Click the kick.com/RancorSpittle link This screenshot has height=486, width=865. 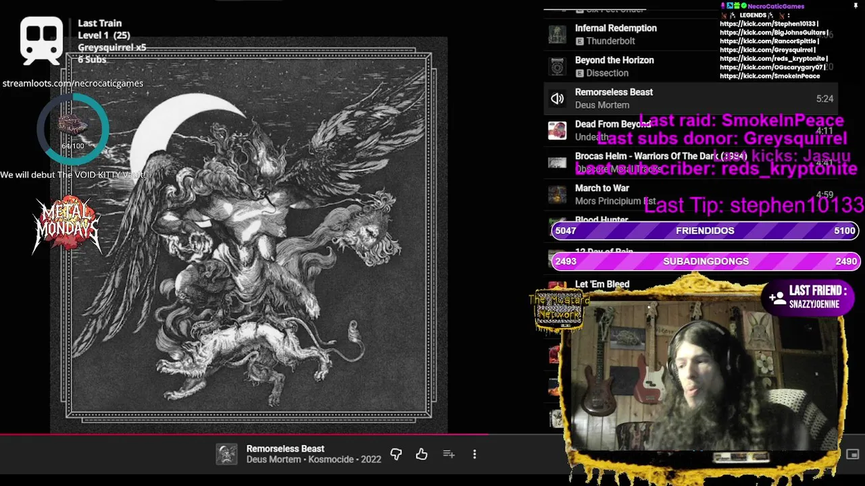pos(768,41)
